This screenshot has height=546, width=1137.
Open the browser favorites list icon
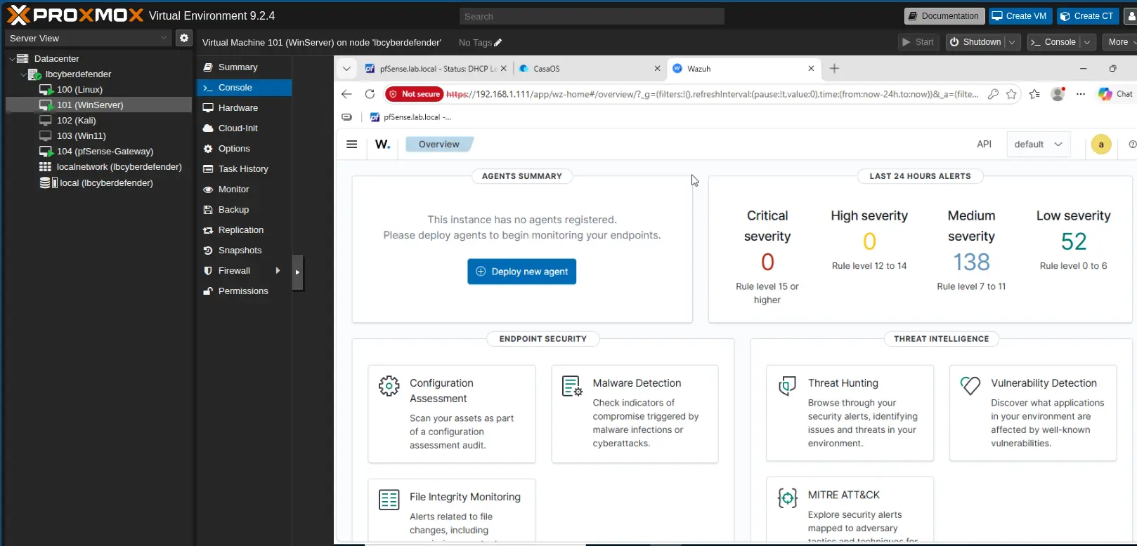coord(1034,94)
